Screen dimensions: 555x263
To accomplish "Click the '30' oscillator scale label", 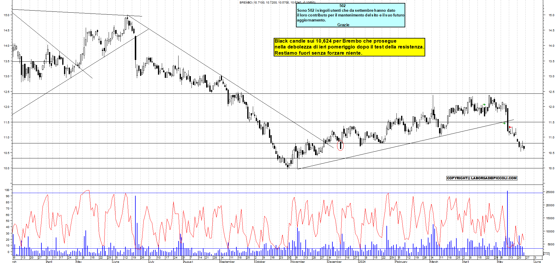I will coord(8,233).
